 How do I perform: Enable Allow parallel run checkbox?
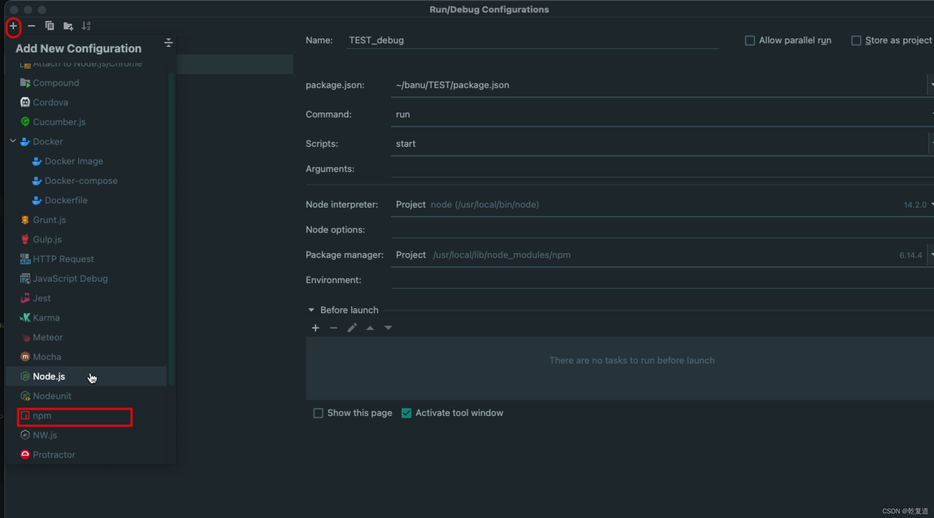tap(750, 40)
